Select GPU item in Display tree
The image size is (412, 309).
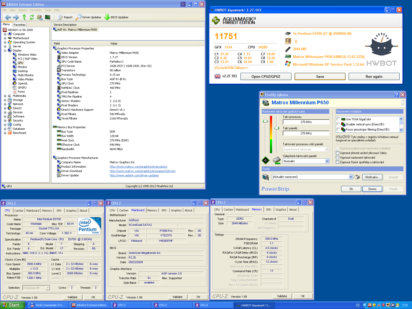coord(20,63)
